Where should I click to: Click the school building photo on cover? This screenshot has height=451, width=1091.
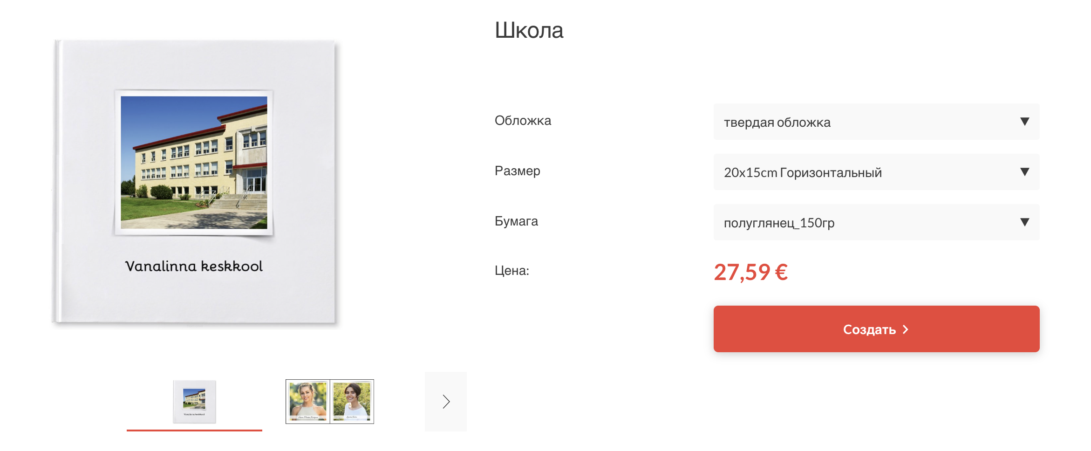point(194,162)
